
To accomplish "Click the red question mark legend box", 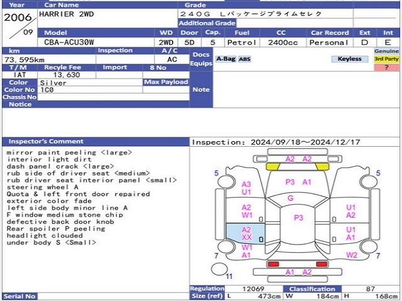I will pos(386,67).
